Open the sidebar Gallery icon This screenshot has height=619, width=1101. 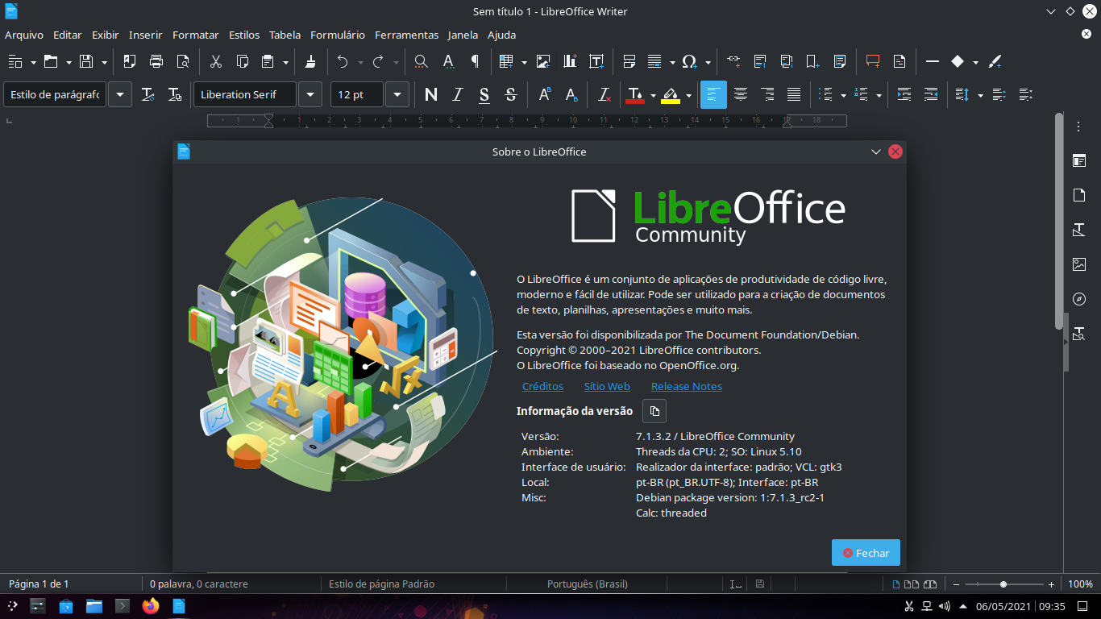click(1079, 264)
